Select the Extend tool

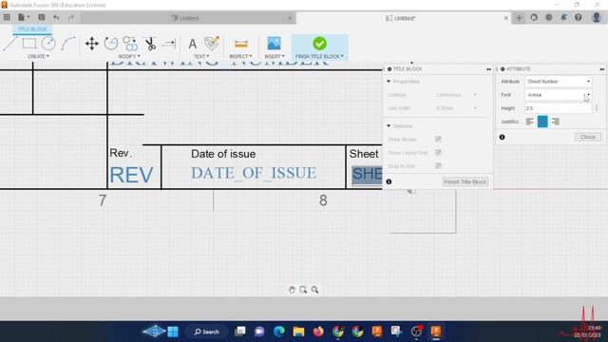(169, 44)
